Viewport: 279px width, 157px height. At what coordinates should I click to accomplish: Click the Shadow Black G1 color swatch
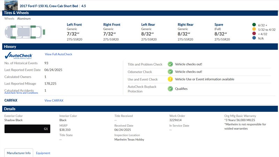tap(27, 129)
